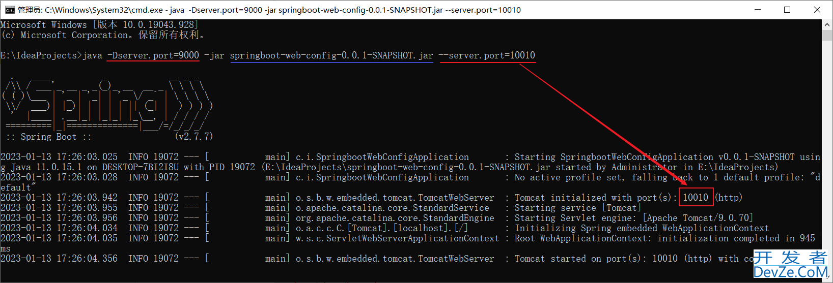Viewport: 833px width, 283px height.
Task: Click the o.a.c.c.C.[Tomcat].[localhost].[/] logger
Action: (x=382, y=228)
